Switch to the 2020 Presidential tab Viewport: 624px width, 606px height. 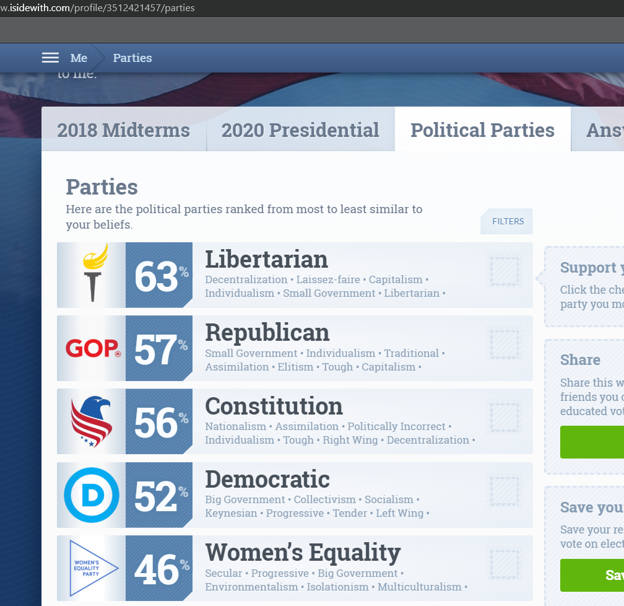(300, 129)
